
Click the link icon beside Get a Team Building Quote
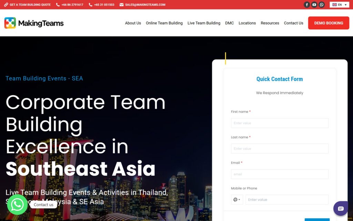6,4
